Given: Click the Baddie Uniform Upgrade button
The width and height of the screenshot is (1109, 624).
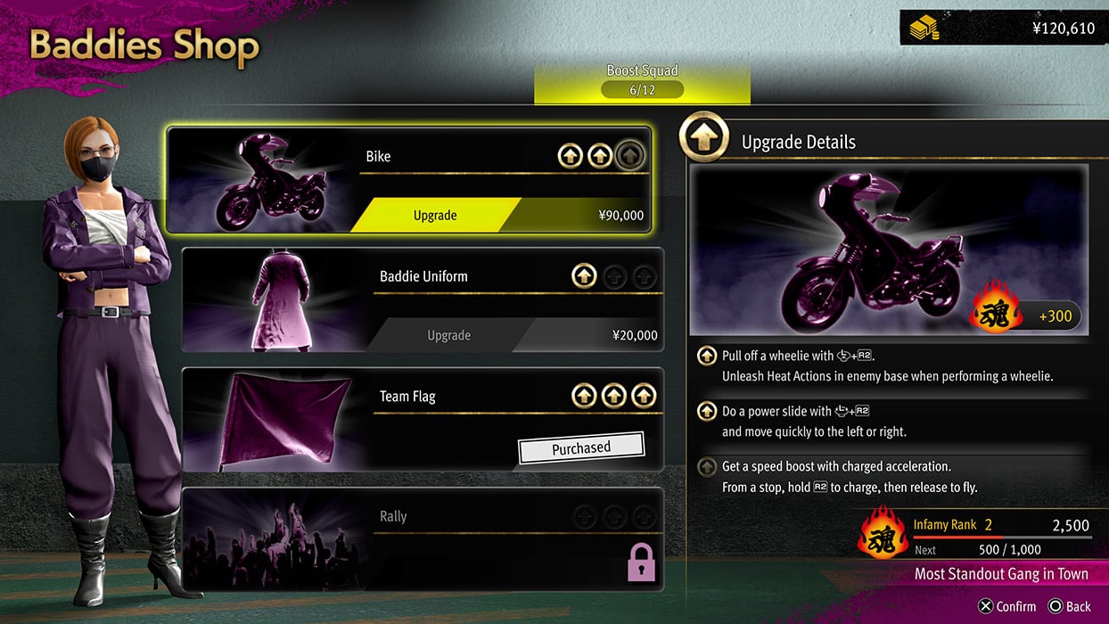Looking at the screenshot, I should 449,335.
